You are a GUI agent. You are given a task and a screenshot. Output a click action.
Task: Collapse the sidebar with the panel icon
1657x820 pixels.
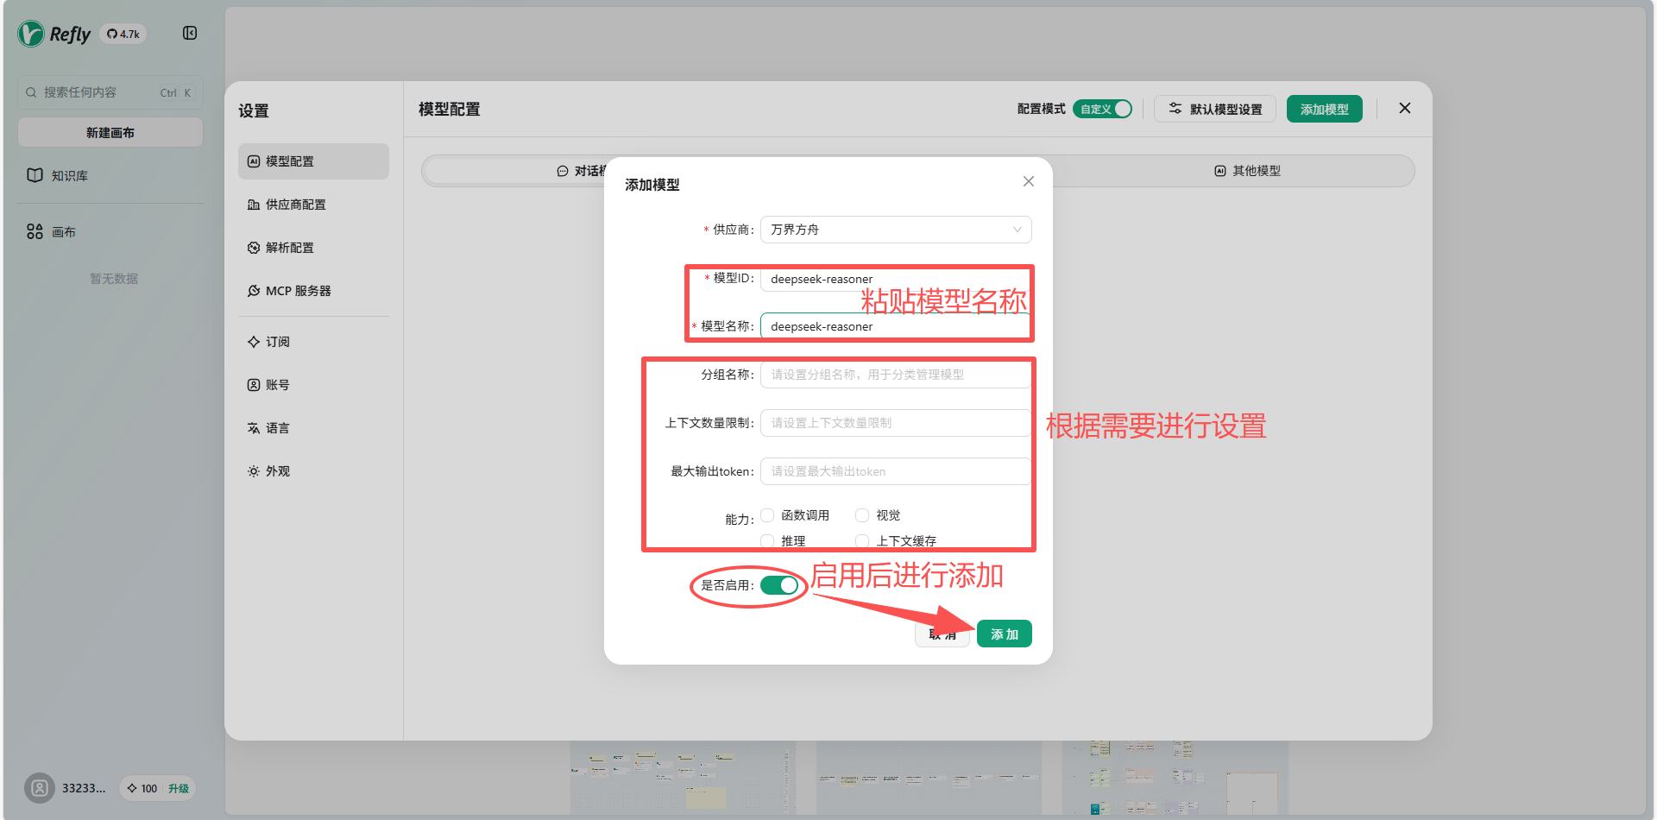[190, 33]
